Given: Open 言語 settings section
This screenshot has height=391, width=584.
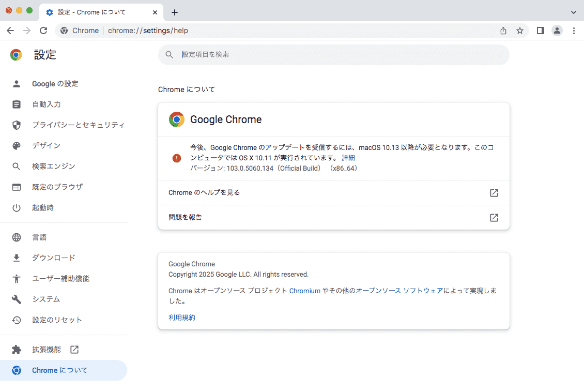Looking at the screenshot, I should coord(64,237).
